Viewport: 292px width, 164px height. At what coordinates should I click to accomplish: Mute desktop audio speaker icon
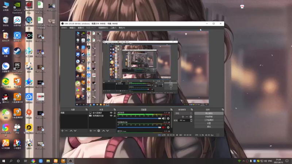(x=164, y=118)
